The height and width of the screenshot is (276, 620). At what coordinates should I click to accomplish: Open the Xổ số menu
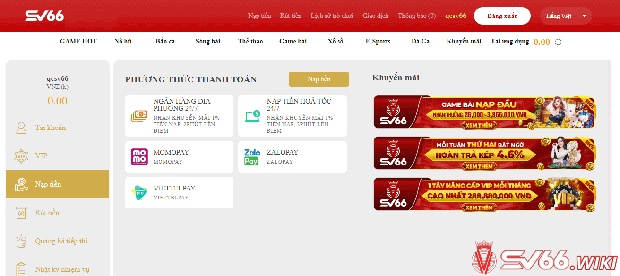[x=336, y=42]
